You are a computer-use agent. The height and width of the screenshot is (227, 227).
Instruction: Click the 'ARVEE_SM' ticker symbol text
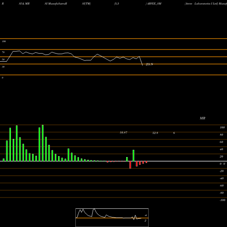click(154, 4)
